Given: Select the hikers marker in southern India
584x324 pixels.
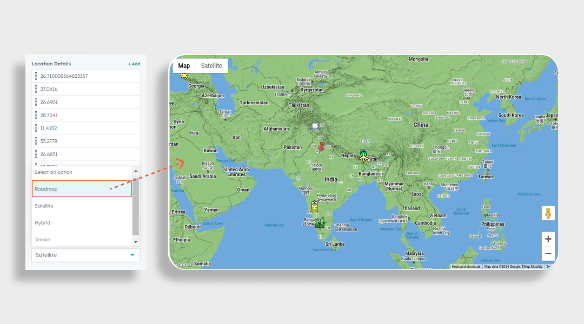Looking at the screenshot, I should (319, 224).
